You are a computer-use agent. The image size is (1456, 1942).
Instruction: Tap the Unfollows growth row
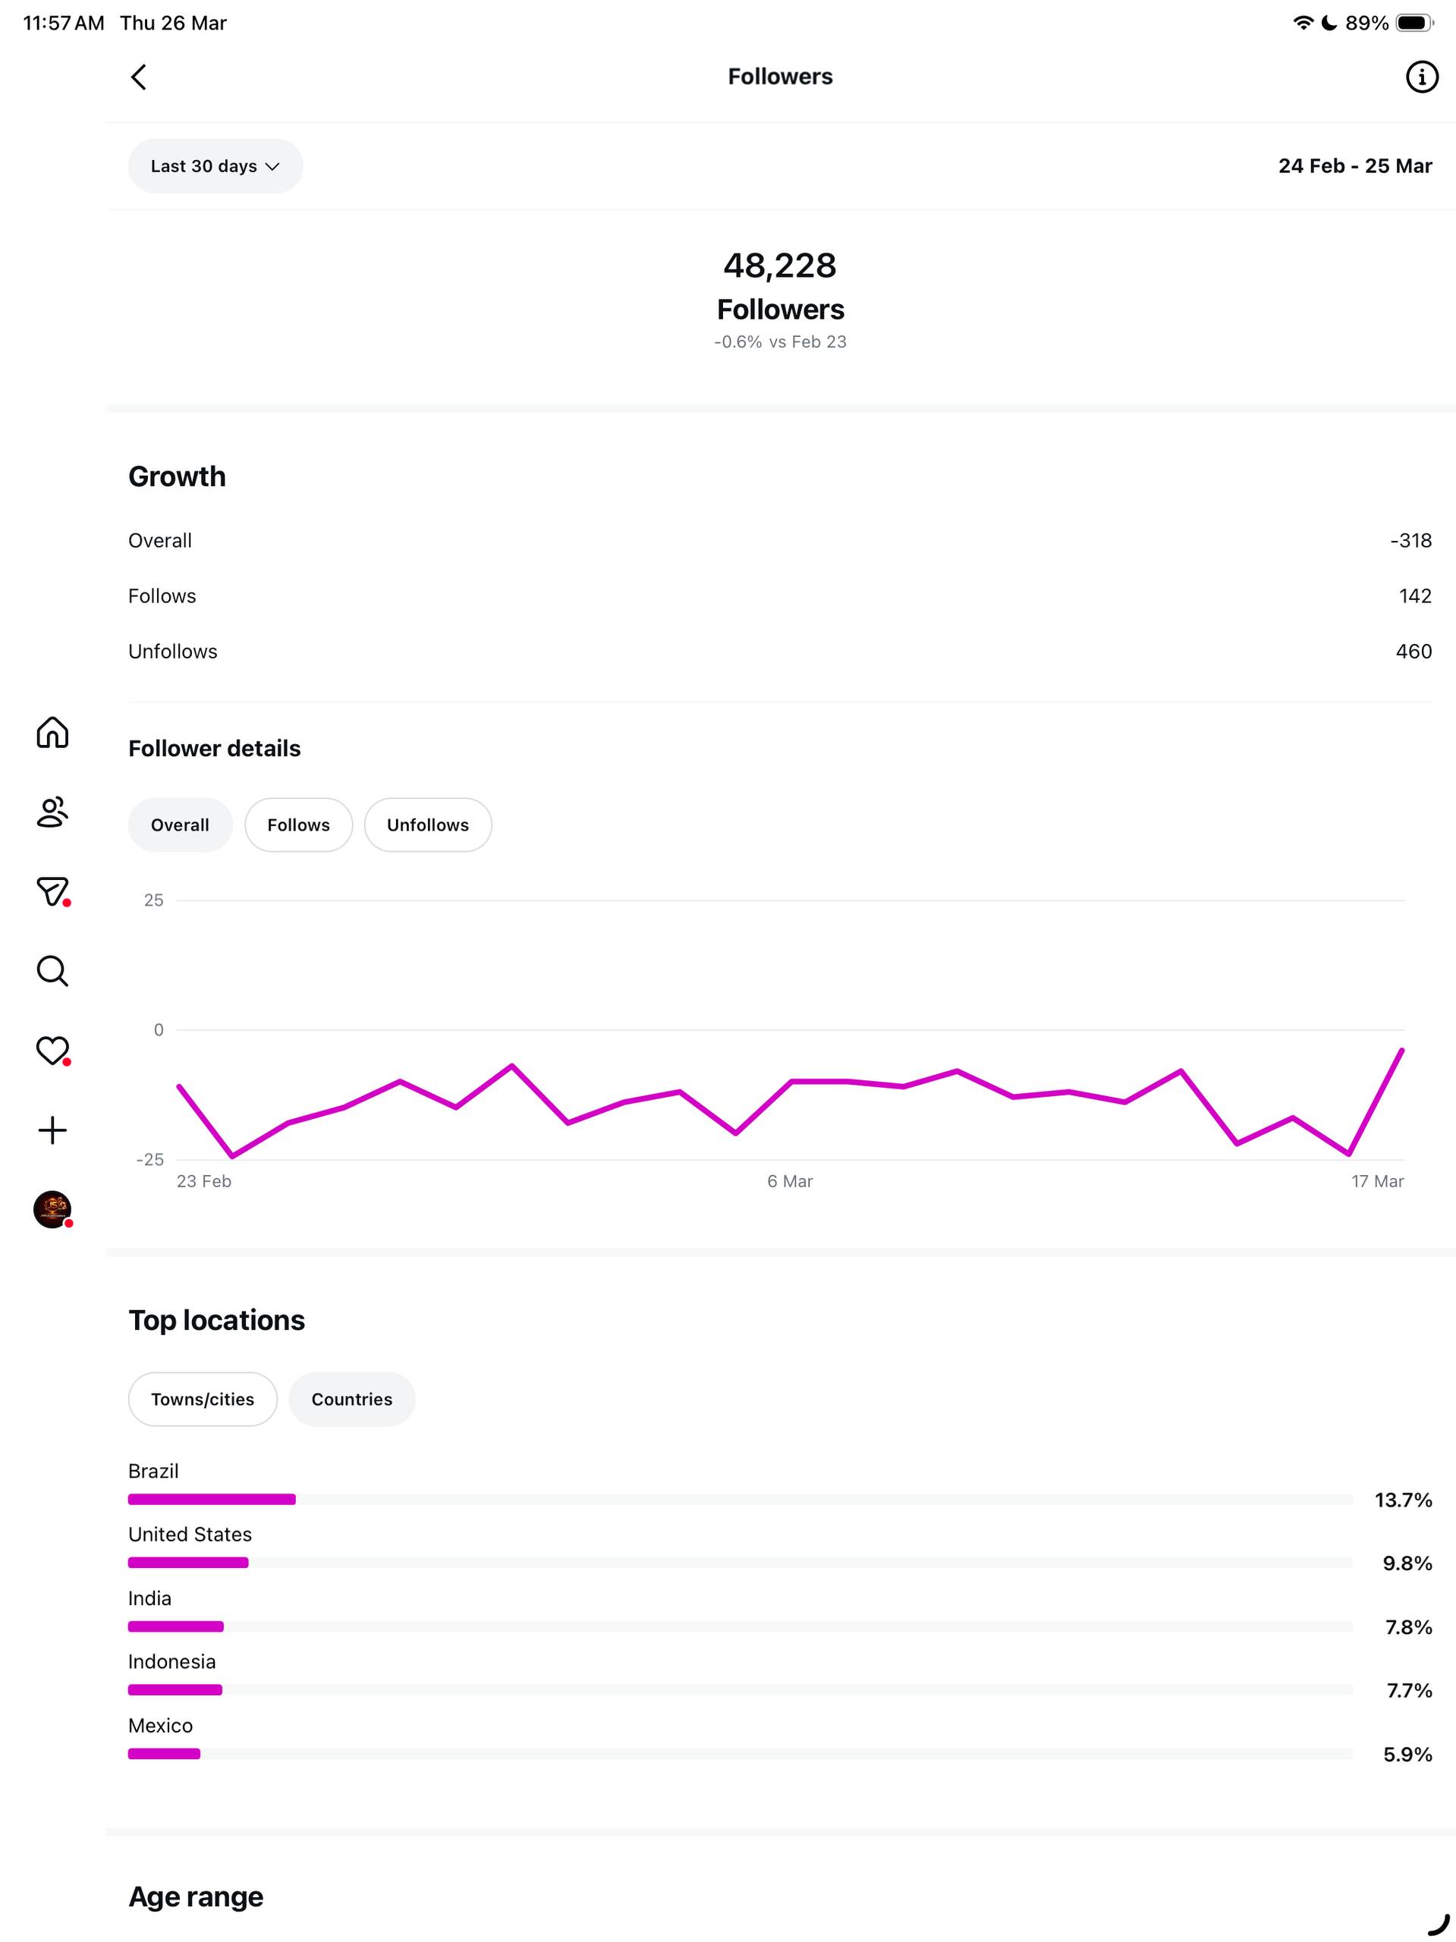(x=780, y=652)
